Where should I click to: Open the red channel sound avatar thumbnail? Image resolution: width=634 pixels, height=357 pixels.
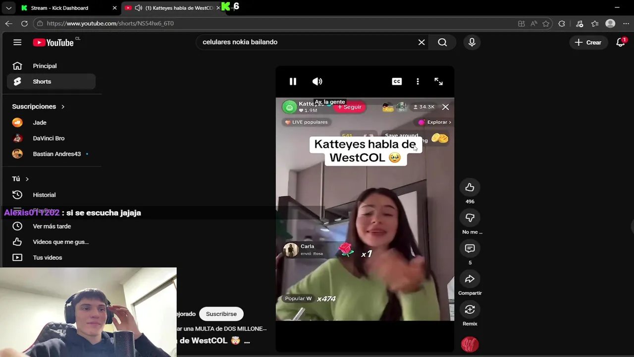click(470, 344)
